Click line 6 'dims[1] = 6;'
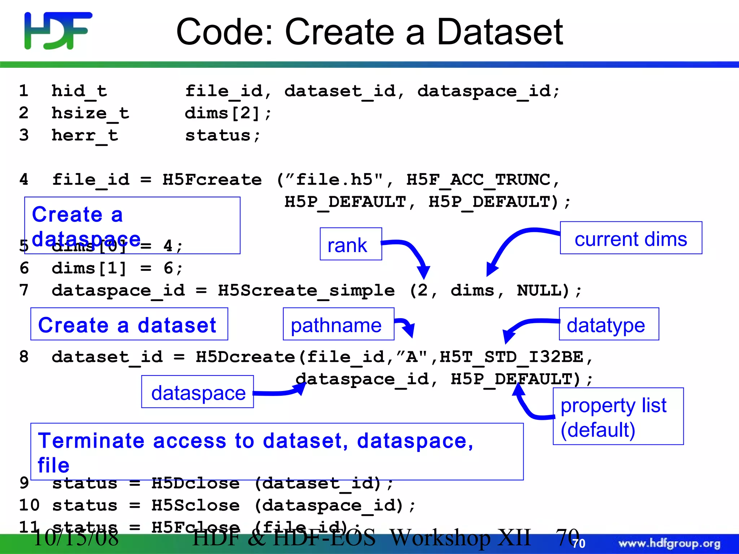 point(118,268)
